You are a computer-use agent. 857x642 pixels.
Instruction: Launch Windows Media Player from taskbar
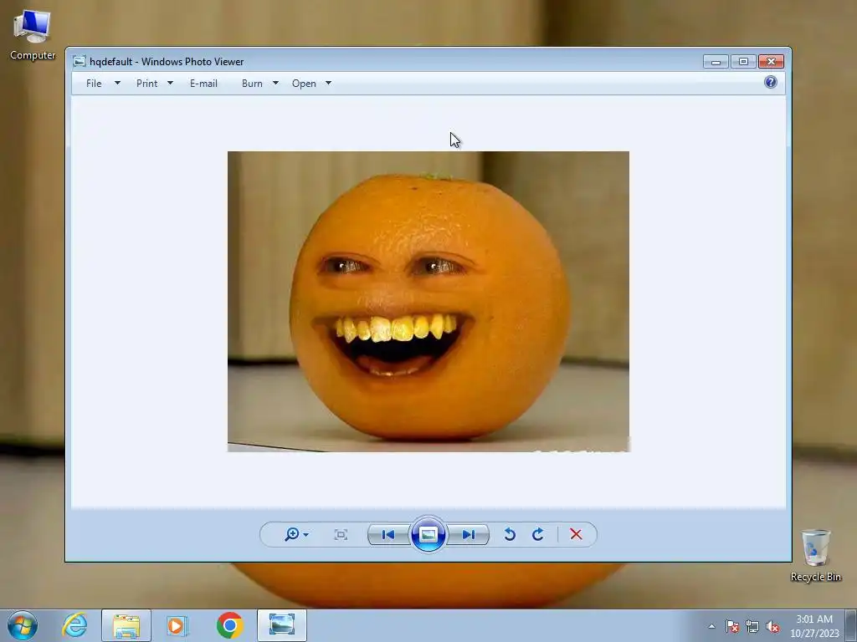(x=177, y=625)
